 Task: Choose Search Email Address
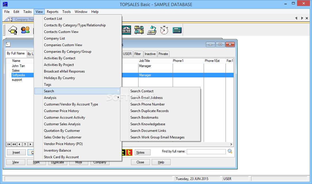pyautogui.click(x=160, y=98)
